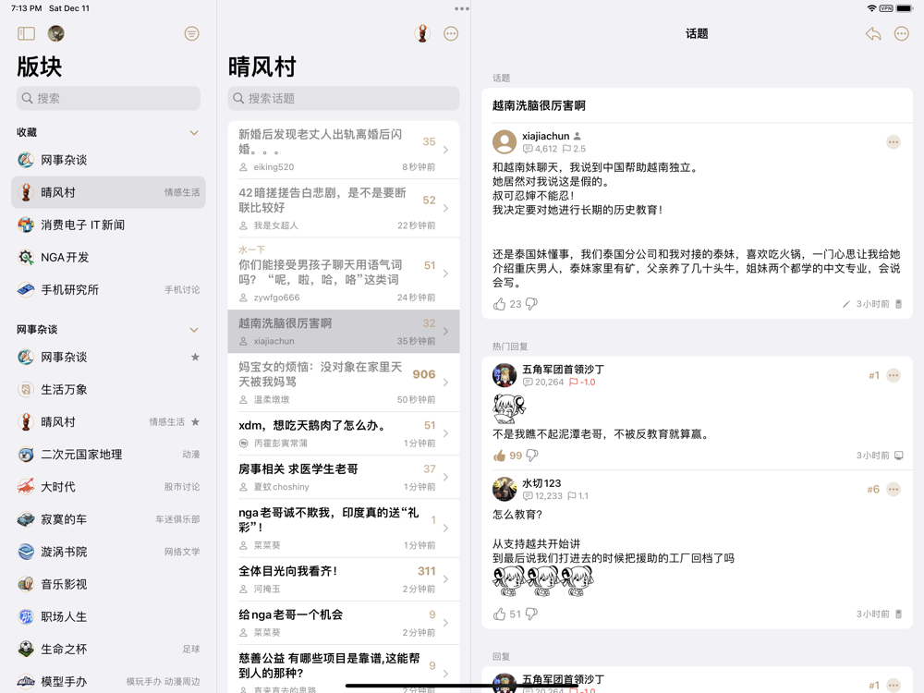This screenshot has height=693, width=924.
Task: Open more options in 话题 header
Action: click(x=902, y=33)
